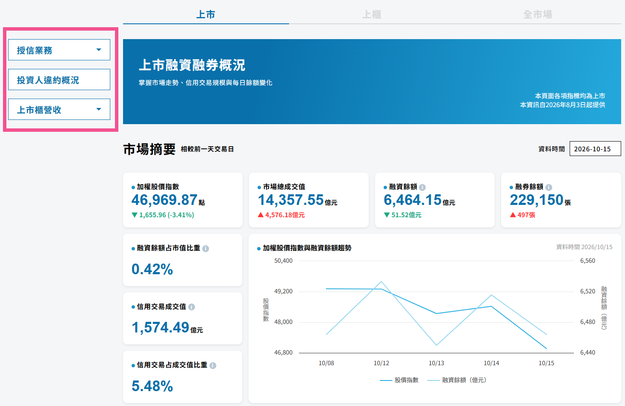Click the 10/15 label on chart axis
Screen dimensions: 625x406
pyautogui.click(x=546, y=363)
